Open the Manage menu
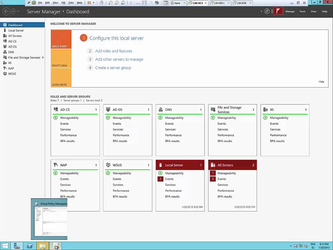Image resolution: width=333 pixels, height=250 pixels. click(x=290, y=11)
